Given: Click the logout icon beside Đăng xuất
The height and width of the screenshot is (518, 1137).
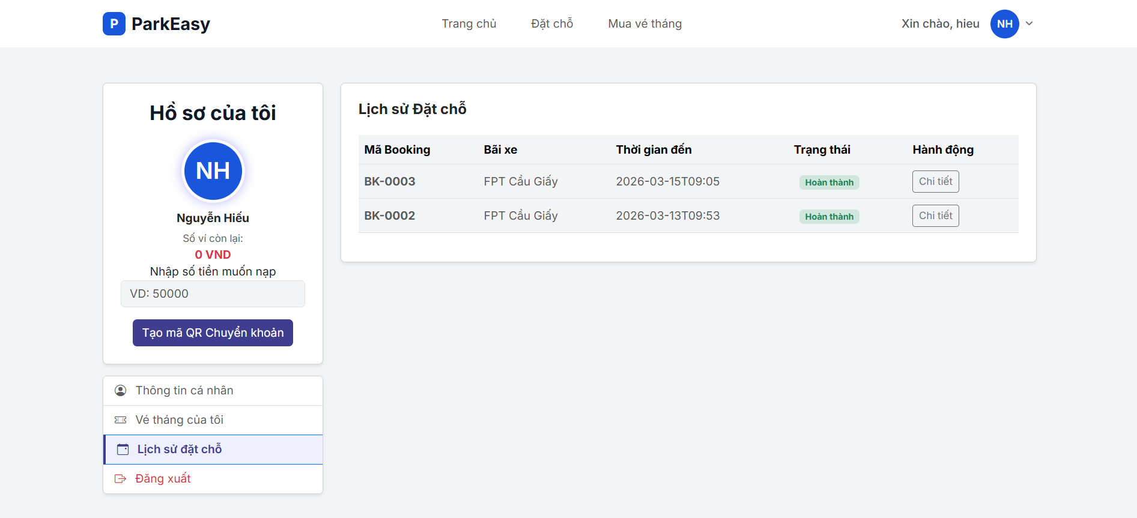Looking at the screenshot, I should pos(121,479).
